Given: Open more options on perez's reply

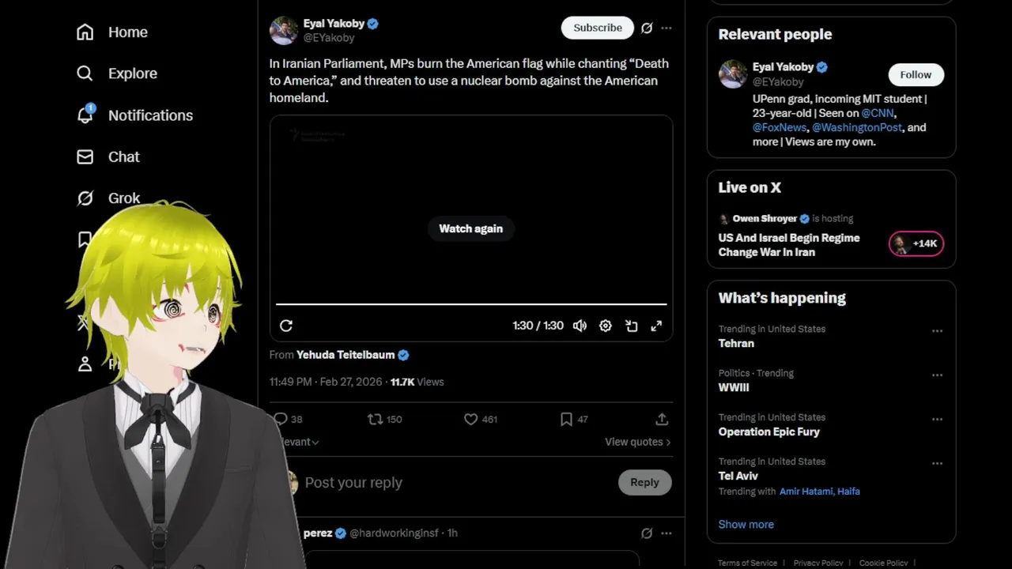Looking at the screenshot, I should tap(666, 533).
